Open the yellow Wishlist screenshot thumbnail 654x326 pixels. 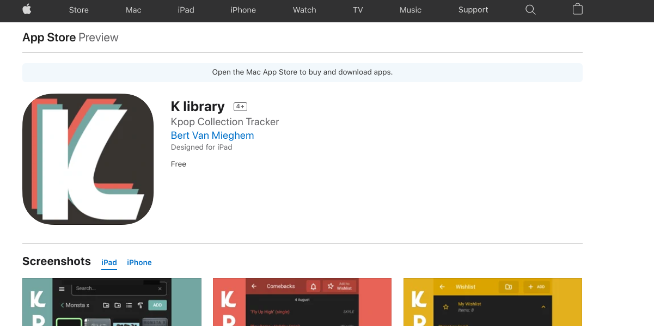(x=493, y=302)
